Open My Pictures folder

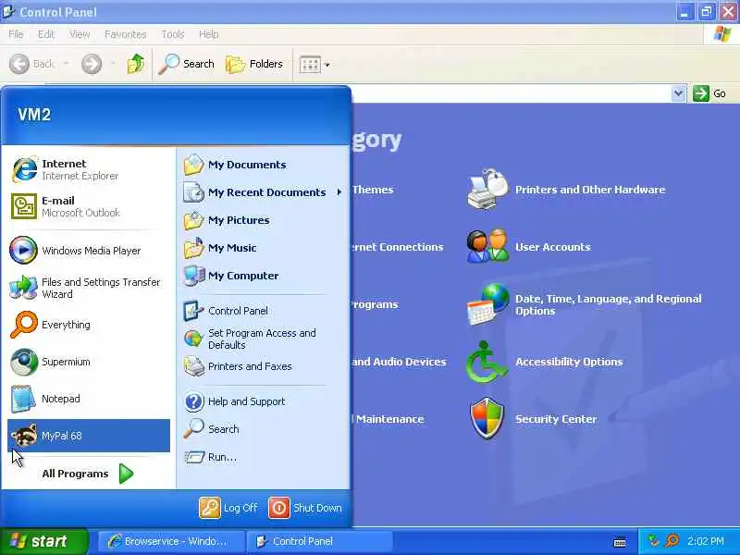263,220
